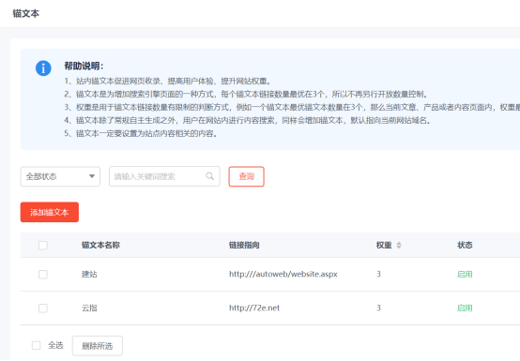Image resolution: width=520 pixels, height=361 pixels.
Task: Click the 启用 status of the 云指 row
Action: pyautogui.click(x=465, y=308)
